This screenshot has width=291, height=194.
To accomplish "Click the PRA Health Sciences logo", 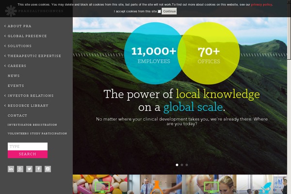I will 34,11.
